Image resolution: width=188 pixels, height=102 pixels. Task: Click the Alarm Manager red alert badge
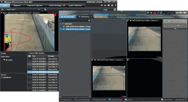pos(64,5)
